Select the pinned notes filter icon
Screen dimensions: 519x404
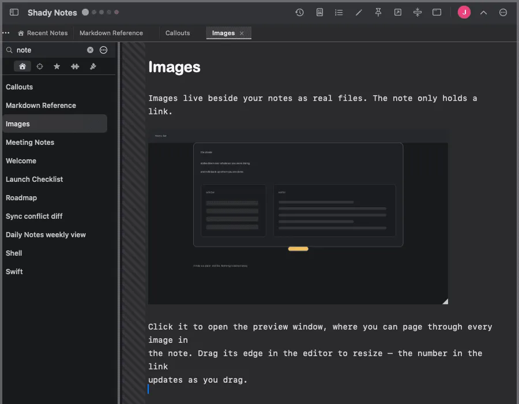coord(93,66)
